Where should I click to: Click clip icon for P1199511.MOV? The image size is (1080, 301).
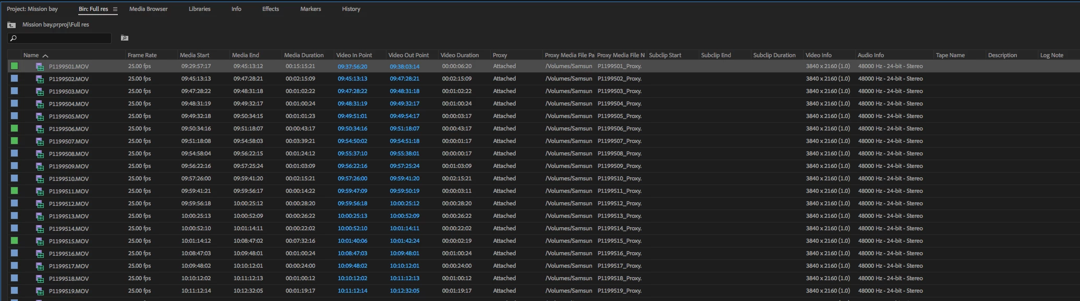click(40, 191)
